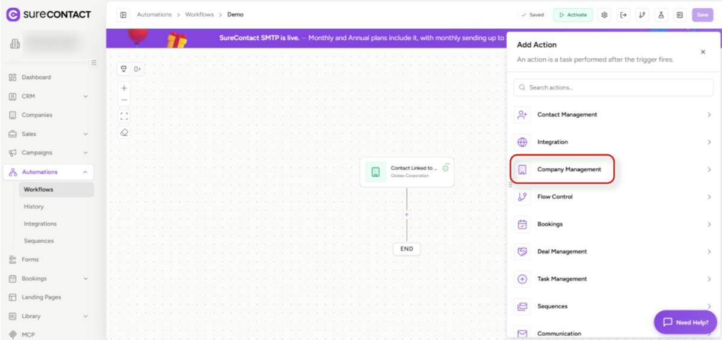Click the Task Management plus-circle icon
This screenshot has height=340, width=722.
[522, 279]
